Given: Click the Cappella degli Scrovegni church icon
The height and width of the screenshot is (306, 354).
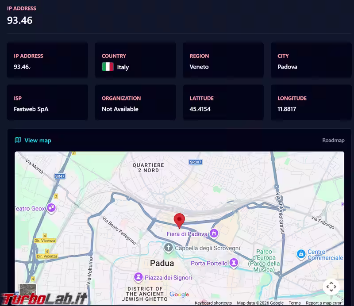Looking at the screenshot, I should tap(168, 248).
